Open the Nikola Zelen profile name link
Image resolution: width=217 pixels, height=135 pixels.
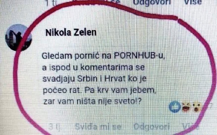(x=71, y=33)
